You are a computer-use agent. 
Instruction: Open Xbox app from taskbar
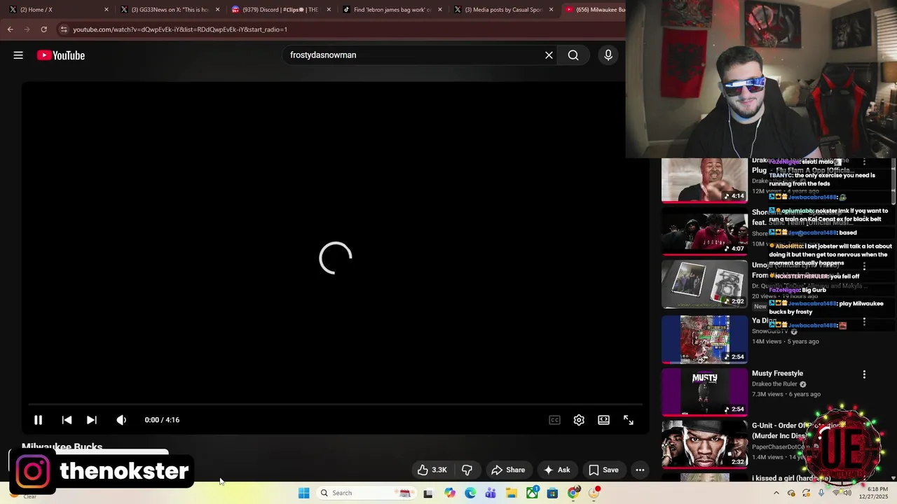pyautogui.click(x=532, y=493)
